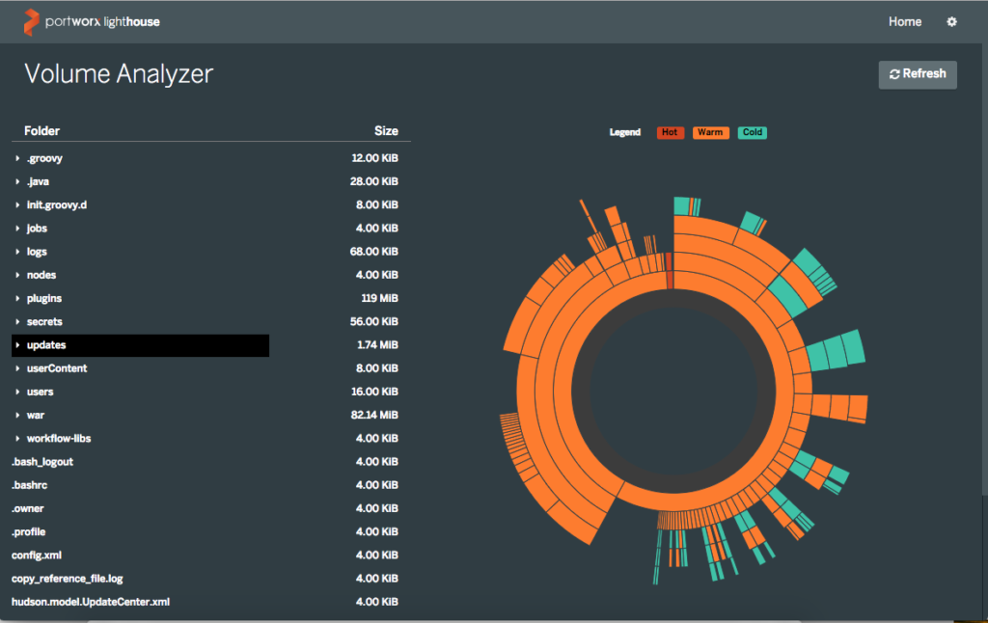Viewport: 988px width, 623px height.
Task: Select the highlighted updates folder
Action: pos(46,345)
